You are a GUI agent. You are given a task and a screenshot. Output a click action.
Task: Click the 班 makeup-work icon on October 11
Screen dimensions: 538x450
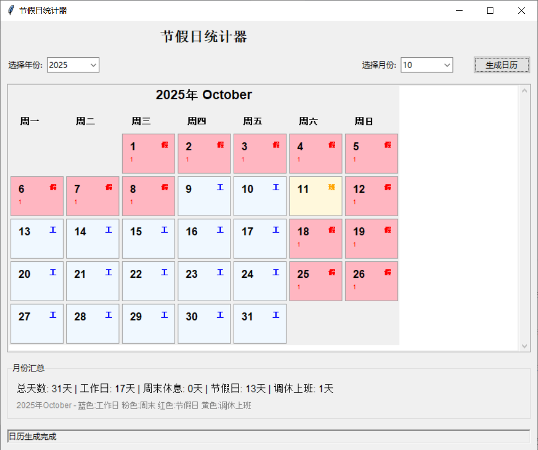pos(331,186)
